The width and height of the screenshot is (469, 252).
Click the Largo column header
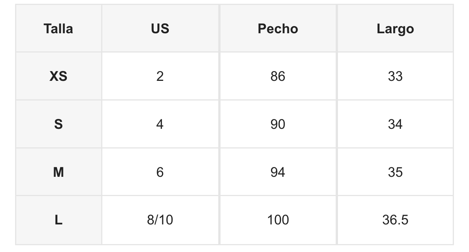point(395,29)
